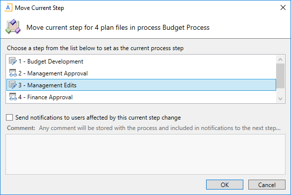Screen dimensions: 291x195
Task: Click the application 'A' icon in the title bar
Action: 8,8
